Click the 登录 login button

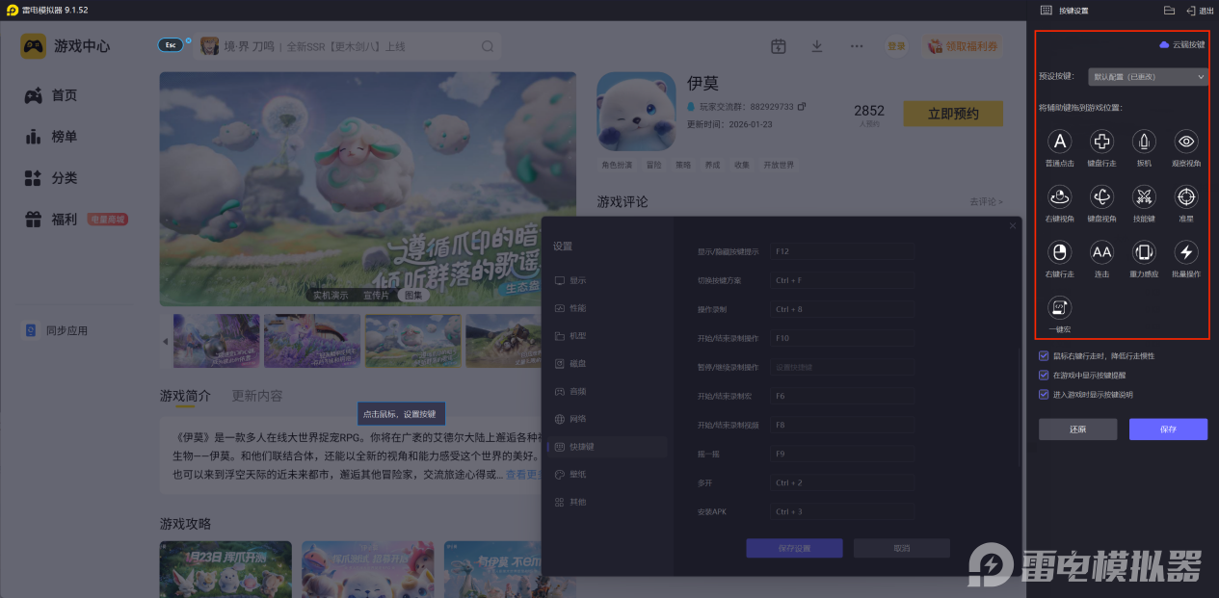(896, 46)
